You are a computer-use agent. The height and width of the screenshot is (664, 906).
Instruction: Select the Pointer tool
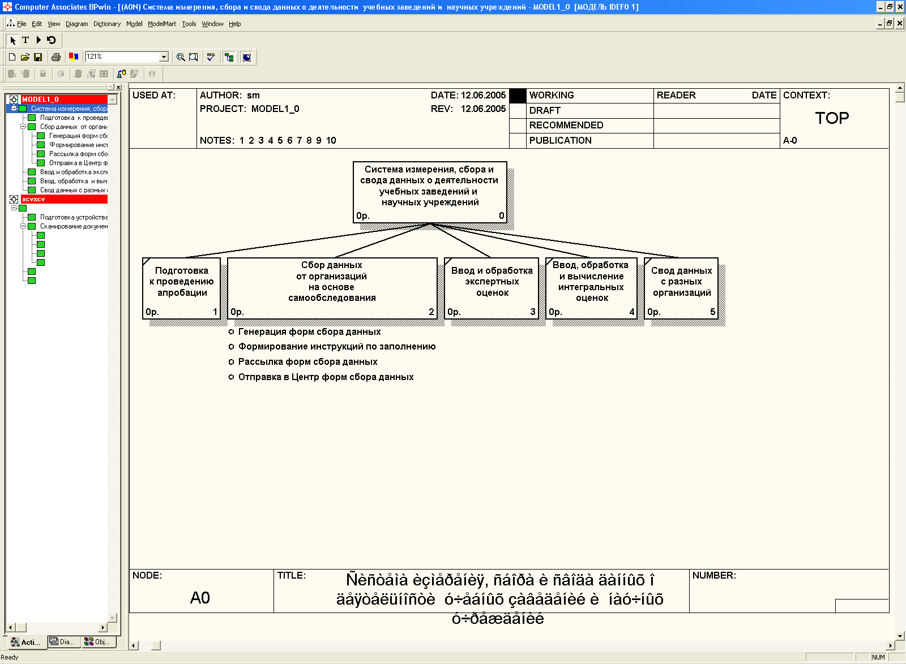click(13, 40)
